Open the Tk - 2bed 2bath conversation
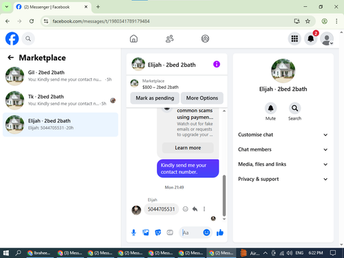 (x=61, y=100)
